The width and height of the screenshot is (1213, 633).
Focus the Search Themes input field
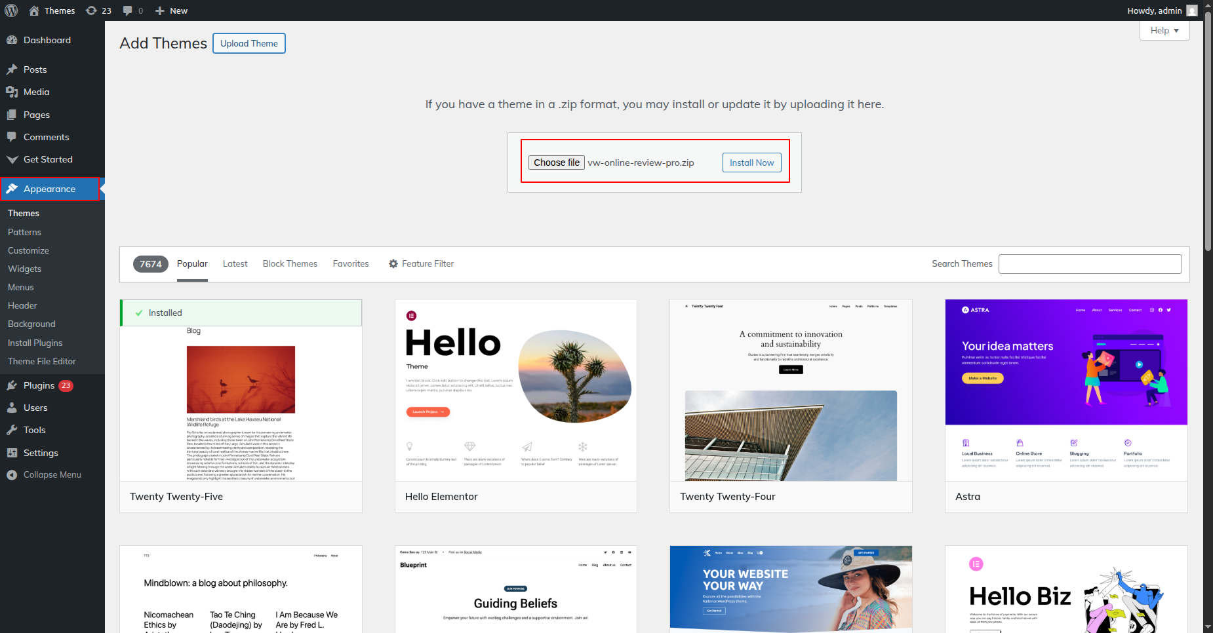coord(1090,264)
